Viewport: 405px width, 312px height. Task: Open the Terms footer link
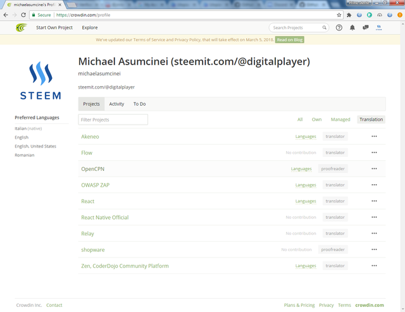(344, 305)
